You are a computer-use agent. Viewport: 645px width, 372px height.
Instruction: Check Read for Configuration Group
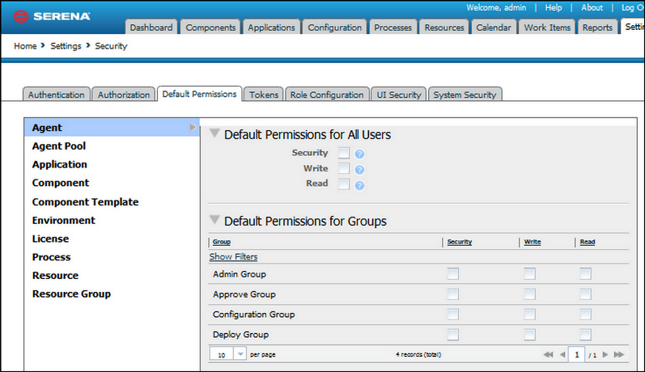tap(585, 315)
